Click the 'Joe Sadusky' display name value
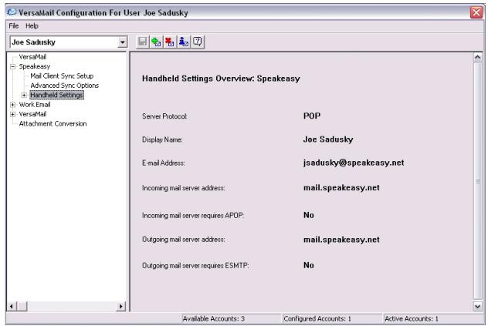The image size is (488, 326). point(328,139)
